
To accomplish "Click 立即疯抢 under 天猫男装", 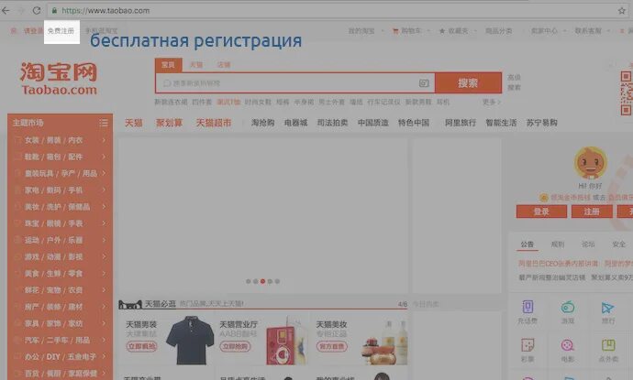I will point(141,346).
